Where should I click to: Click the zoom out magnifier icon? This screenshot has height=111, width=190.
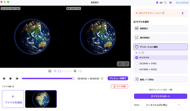pyautogui.click(x=55, y=71)
